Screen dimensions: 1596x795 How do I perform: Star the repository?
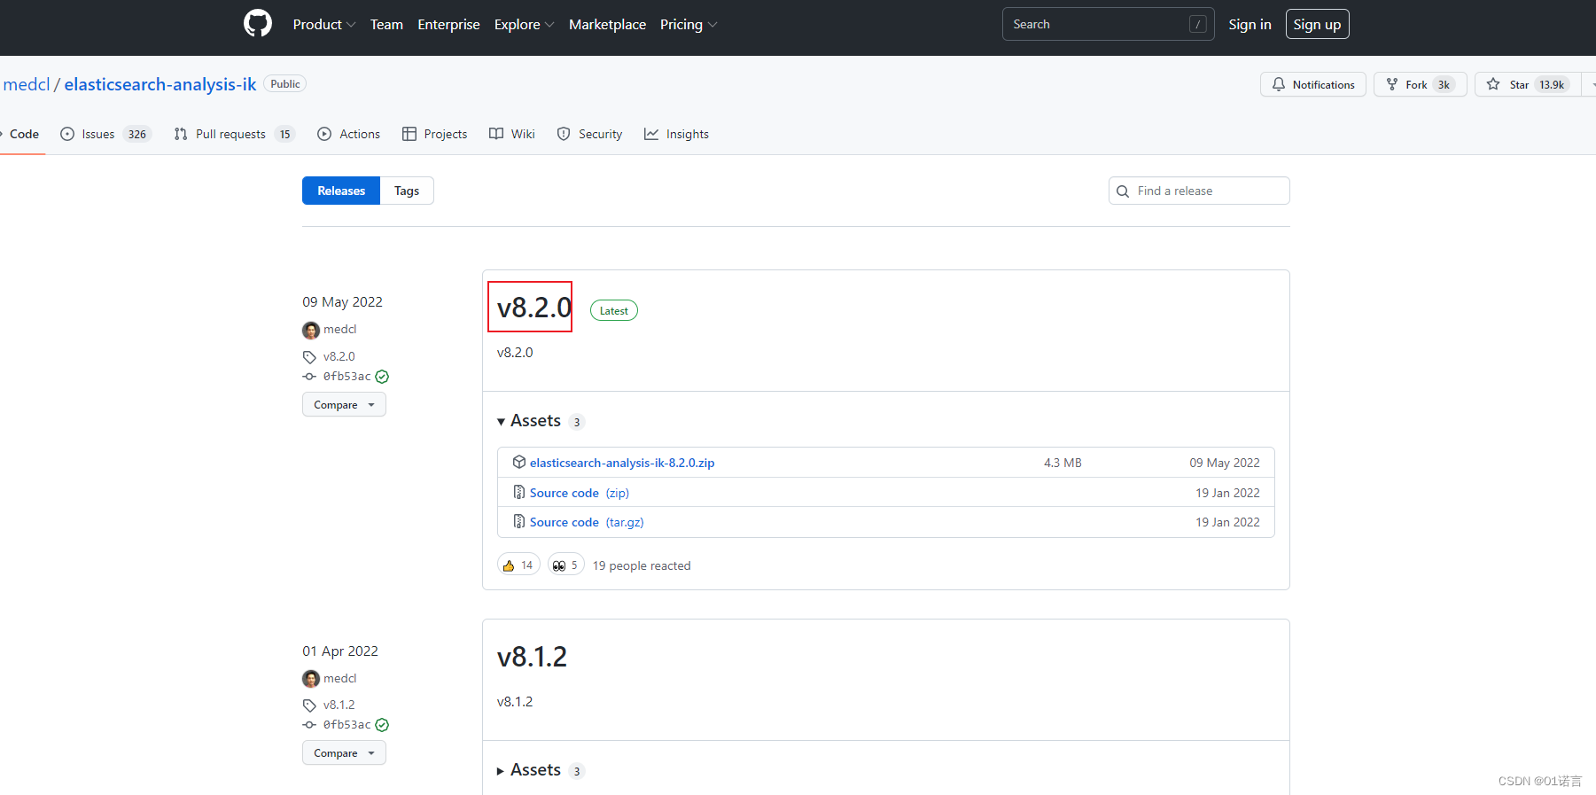1529,84
